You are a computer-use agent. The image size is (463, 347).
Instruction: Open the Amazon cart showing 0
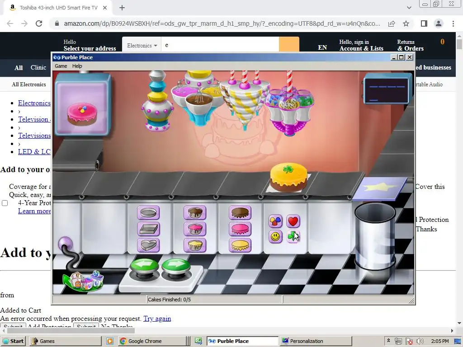(442, 42)
